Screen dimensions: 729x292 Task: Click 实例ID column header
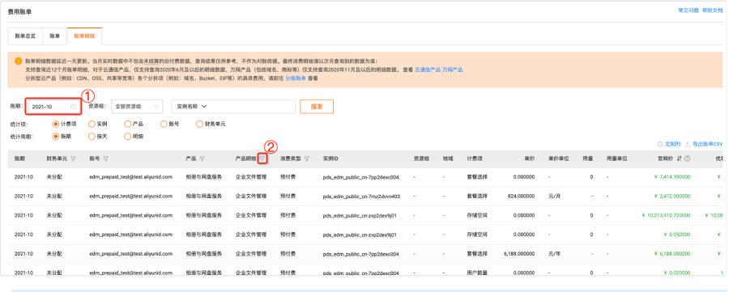(x=330, y=159)
